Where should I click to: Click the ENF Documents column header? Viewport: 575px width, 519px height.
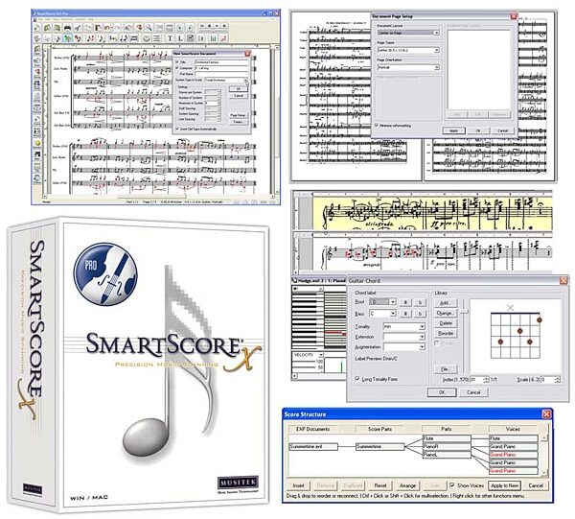[312, 429]
